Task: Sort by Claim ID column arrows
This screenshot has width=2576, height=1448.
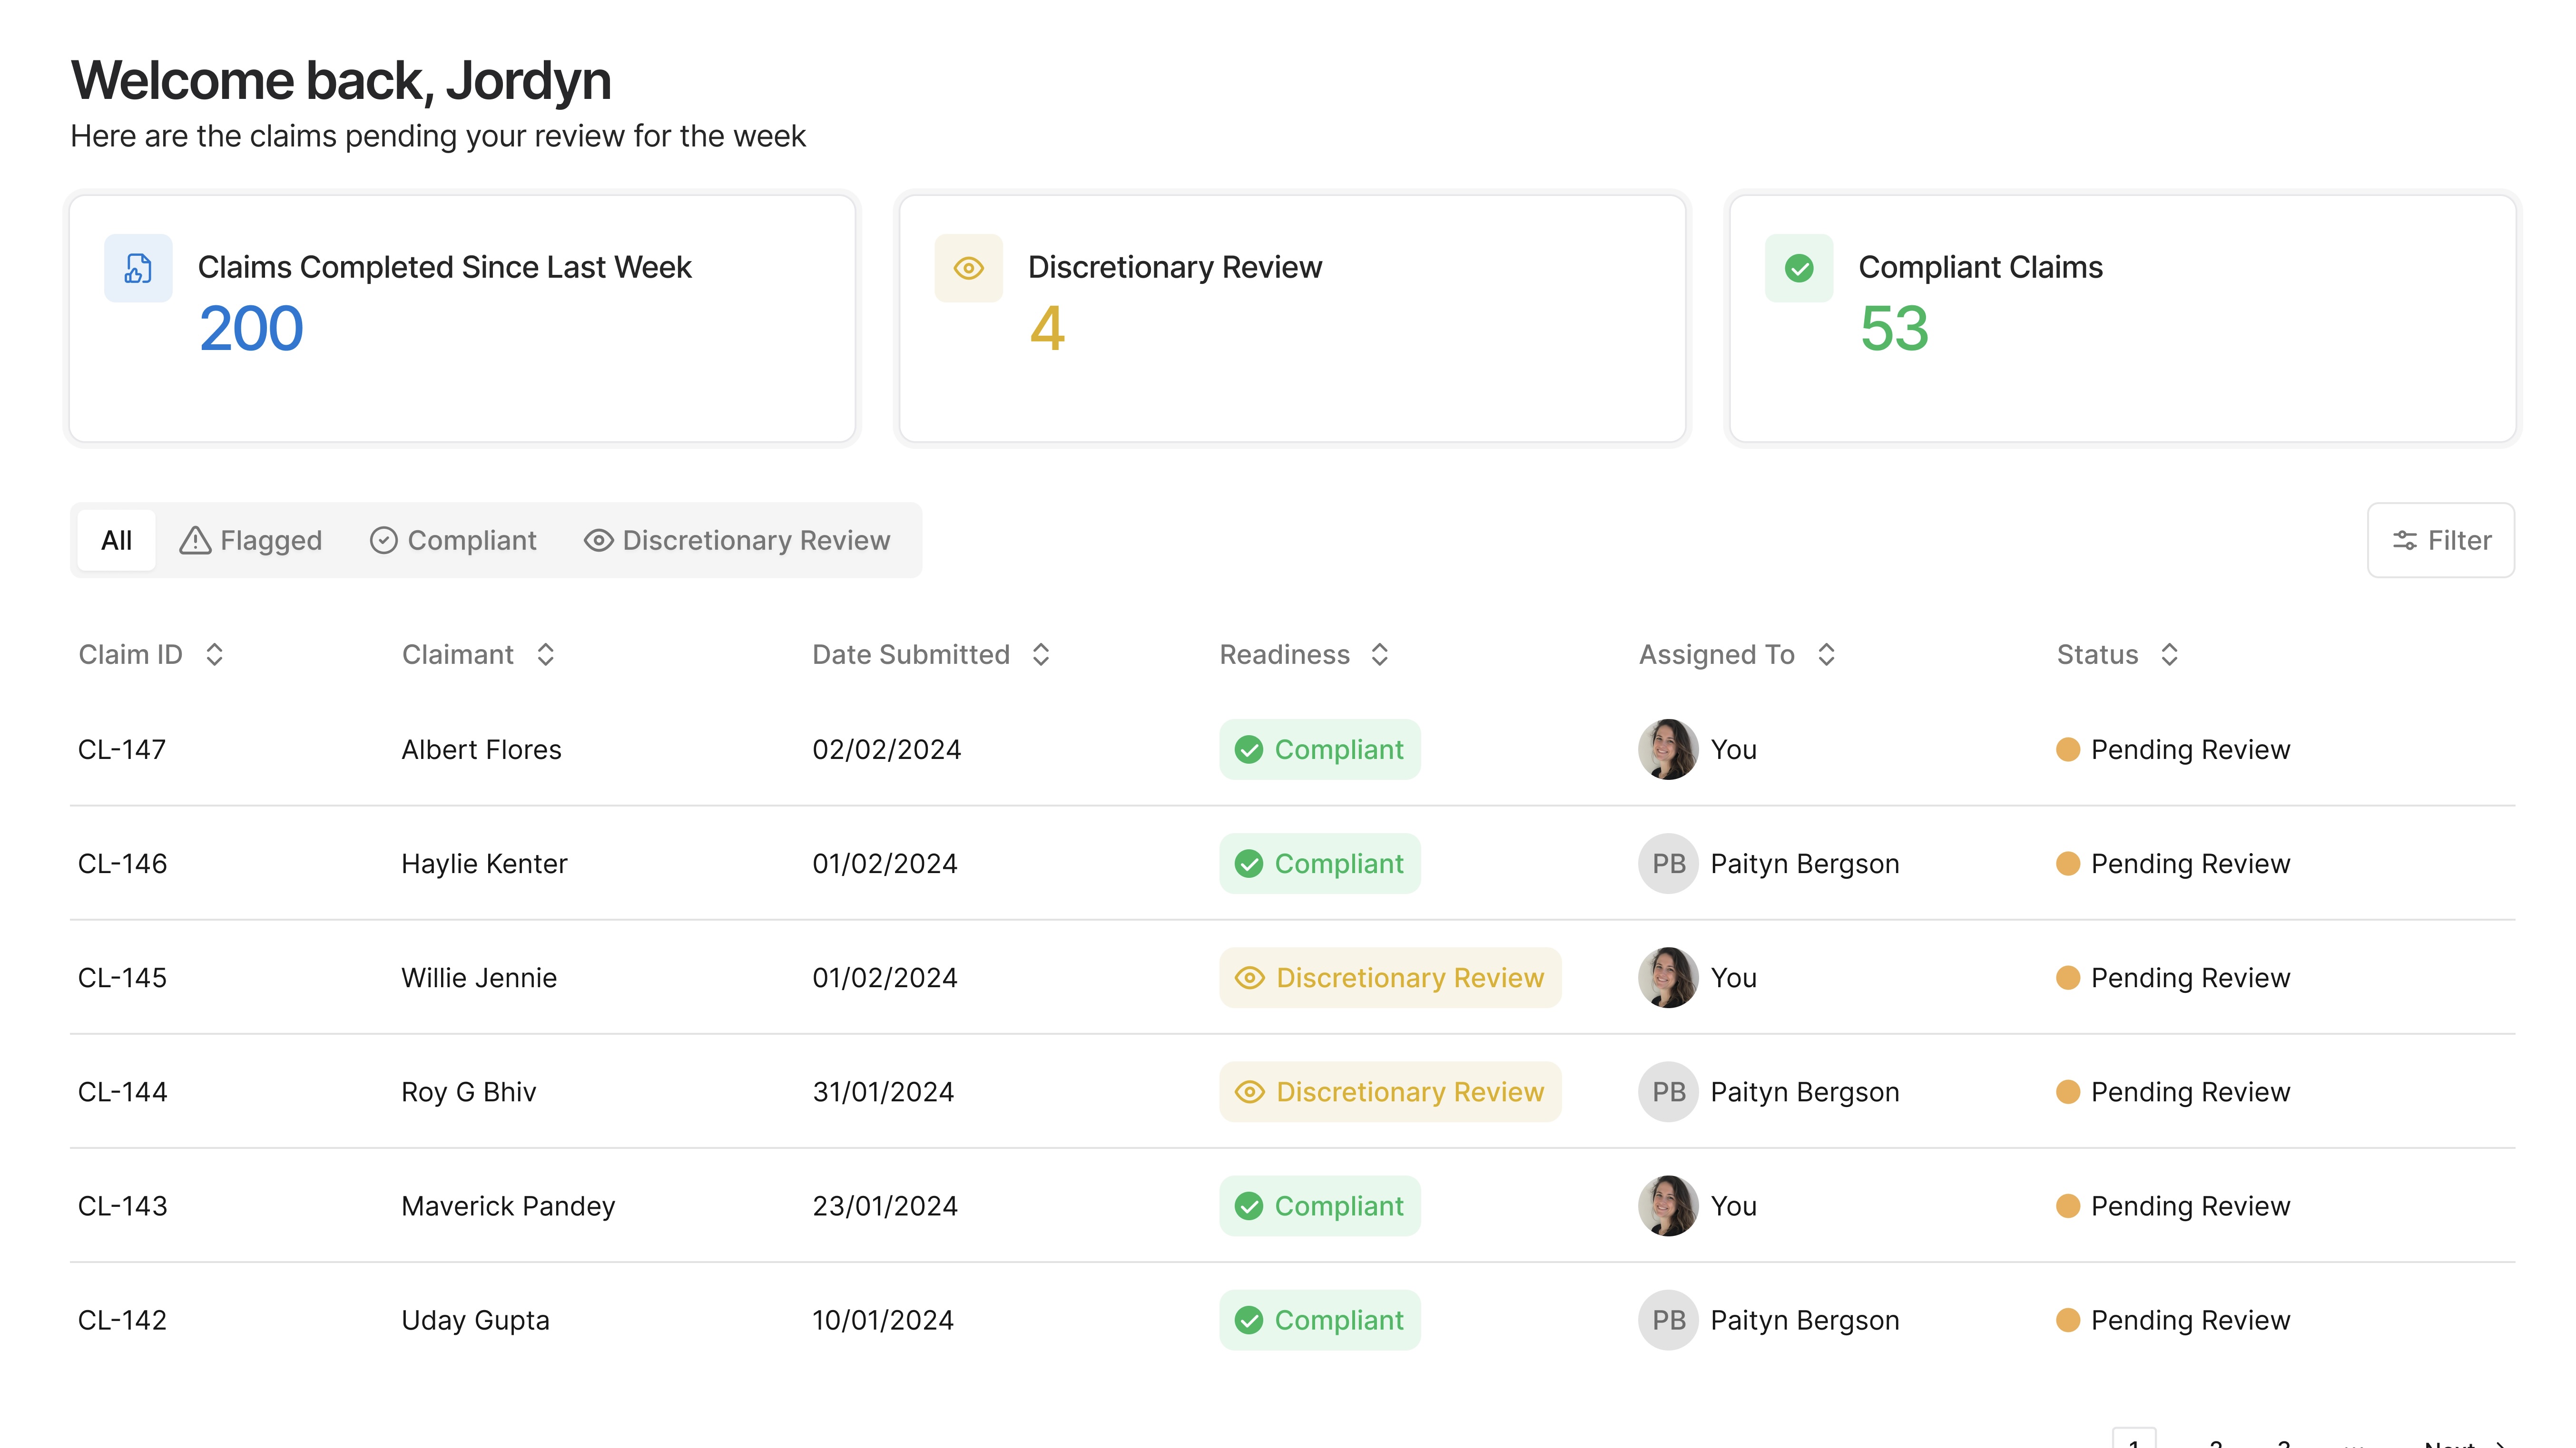Action: click(x=214, y=654)
